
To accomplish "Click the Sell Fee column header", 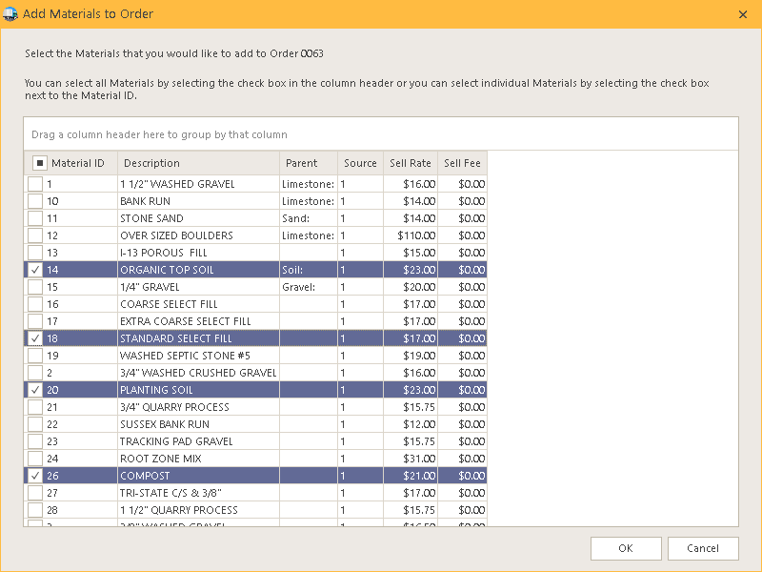I will [x=464, y=163].
